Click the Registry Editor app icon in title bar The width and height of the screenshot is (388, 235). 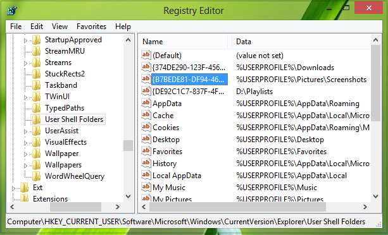[11, 10]
